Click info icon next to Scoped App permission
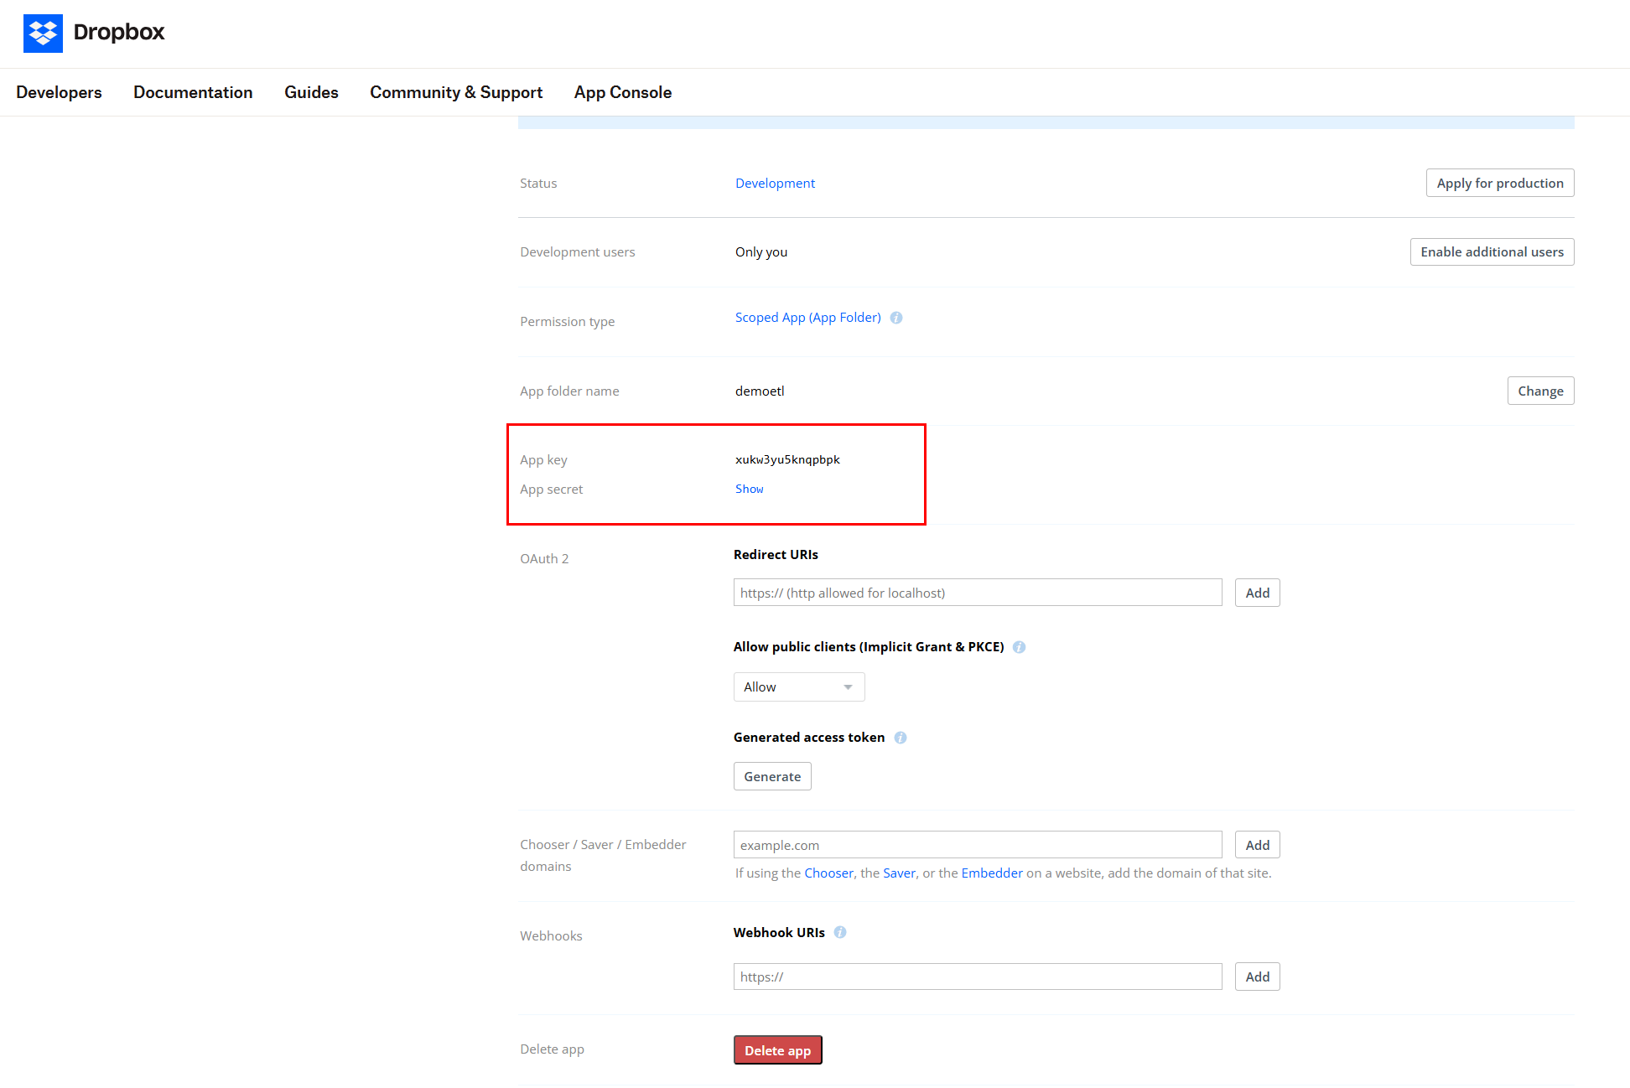 (896, 318)
